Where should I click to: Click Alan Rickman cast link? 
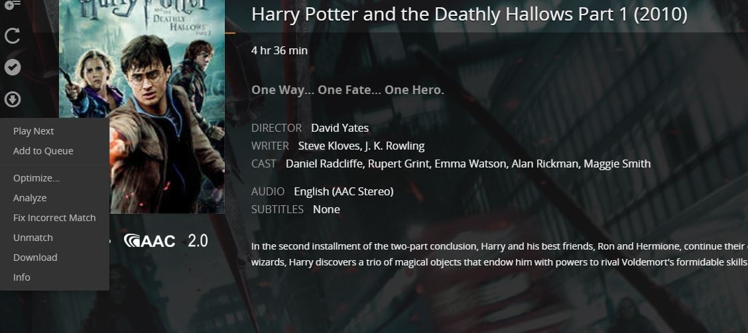544,164
